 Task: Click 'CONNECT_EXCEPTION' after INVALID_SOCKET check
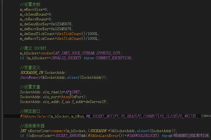click(113, 58)
